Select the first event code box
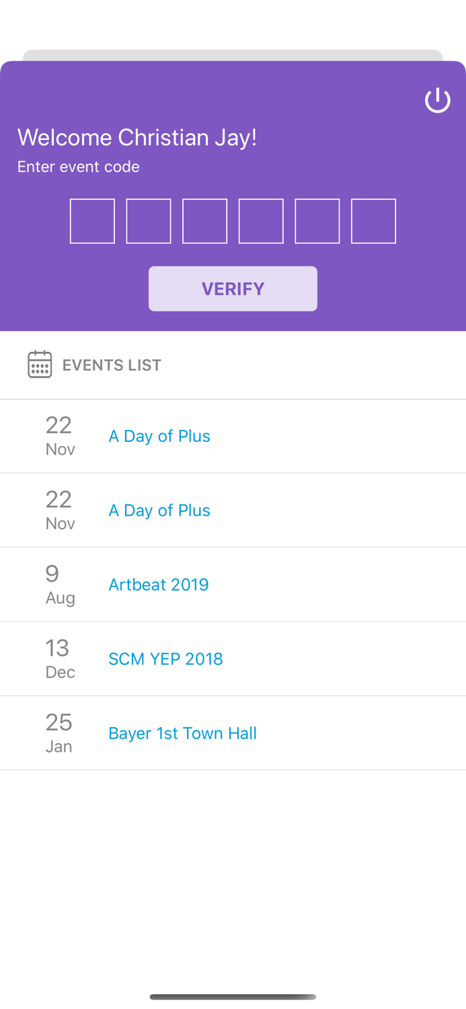Viewport: 466px width, 1009px height. (92, 221)
